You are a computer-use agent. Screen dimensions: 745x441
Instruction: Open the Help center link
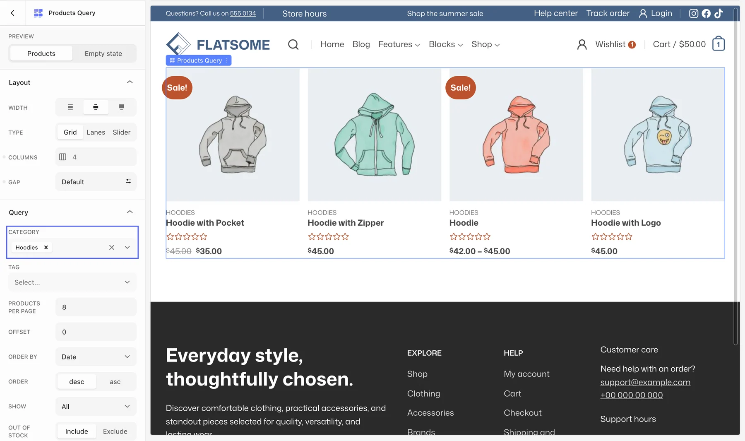click(555, 13)
